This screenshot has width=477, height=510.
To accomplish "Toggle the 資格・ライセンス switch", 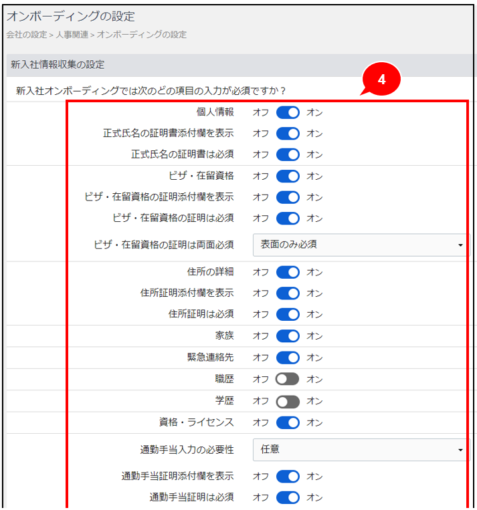I will click(x=288, y=422).
